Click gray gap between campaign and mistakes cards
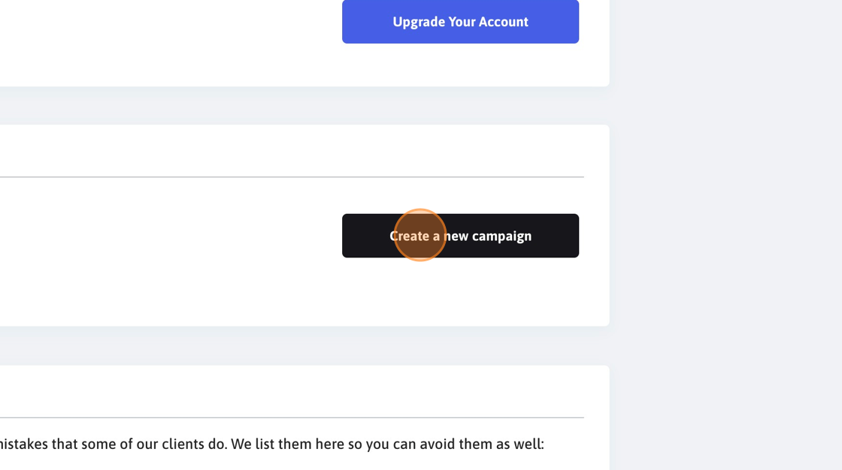The image size is (842, 470). point(304,346)
